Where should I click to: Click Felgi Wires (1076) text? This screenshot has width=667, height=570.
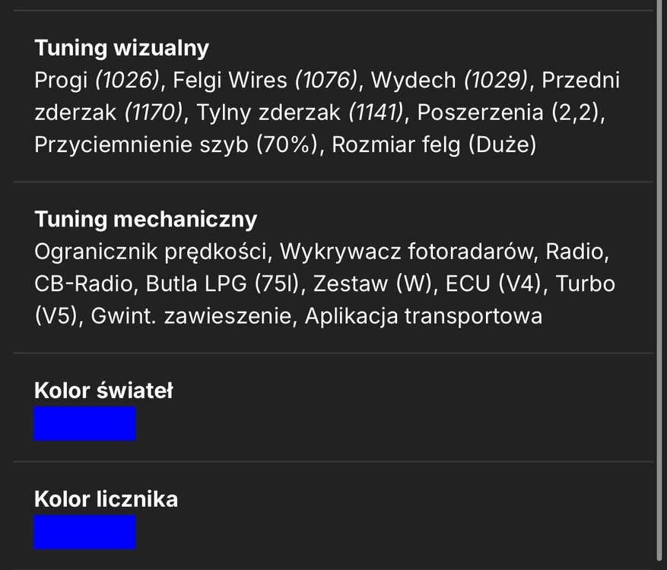point(265,80)
